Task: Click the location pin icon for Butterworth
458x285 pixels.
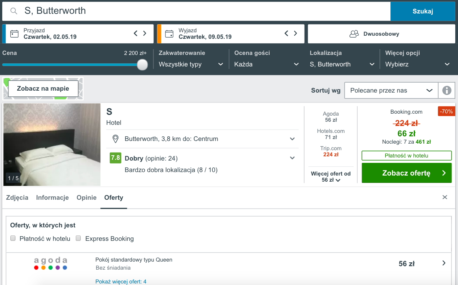Action: [115, 139]
